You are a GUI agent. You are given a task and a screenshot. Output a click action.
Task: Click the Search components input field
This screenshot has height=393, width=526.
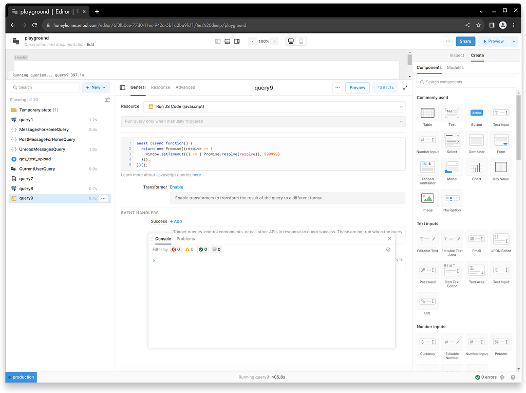click(x=466, y=82)
